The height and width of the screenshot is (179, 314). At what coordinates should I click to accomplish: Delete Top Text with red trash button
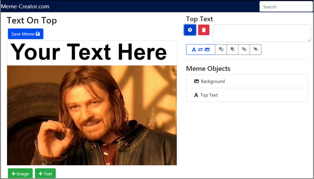pos(204,30)
